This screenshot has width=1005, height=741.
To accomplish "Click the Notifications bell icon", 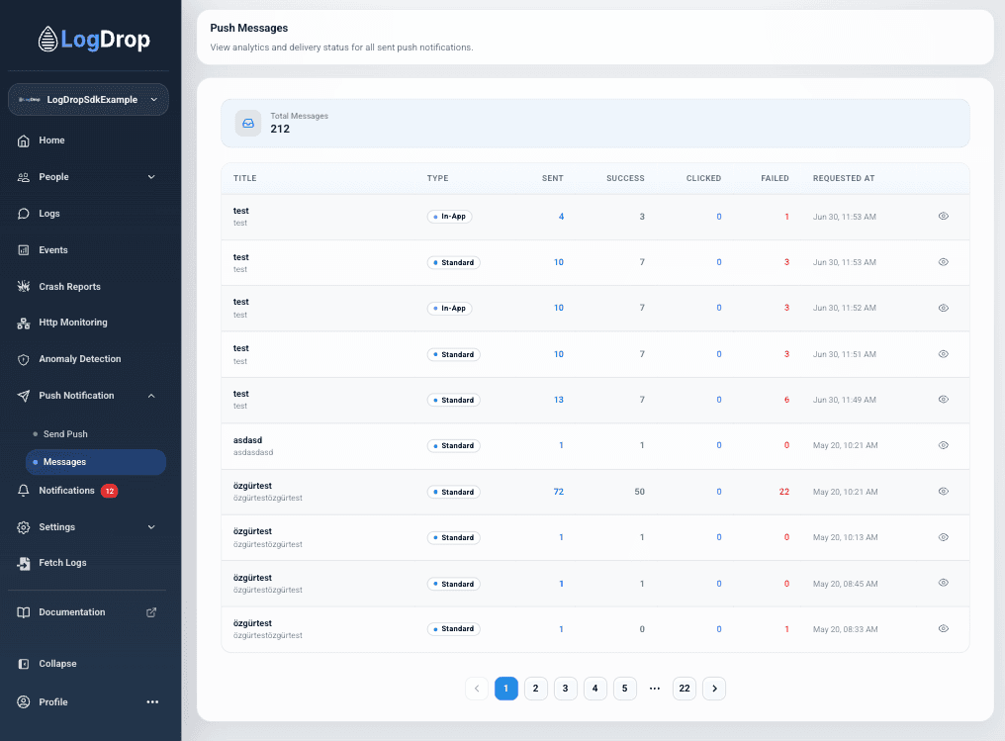I will coord(24,491).
